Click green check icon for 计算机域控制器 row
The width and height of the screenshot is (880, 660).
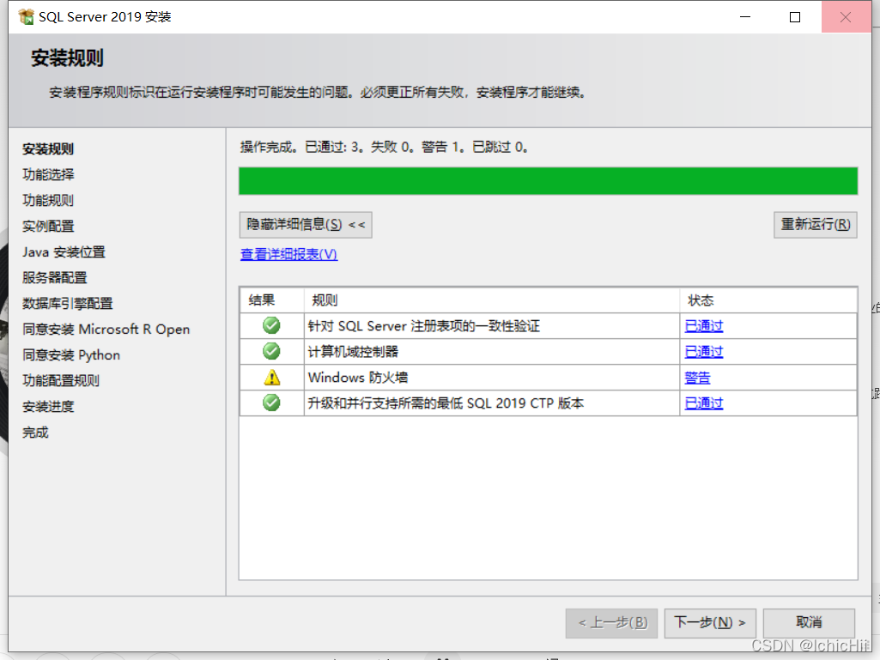click(x=271, y=351)
